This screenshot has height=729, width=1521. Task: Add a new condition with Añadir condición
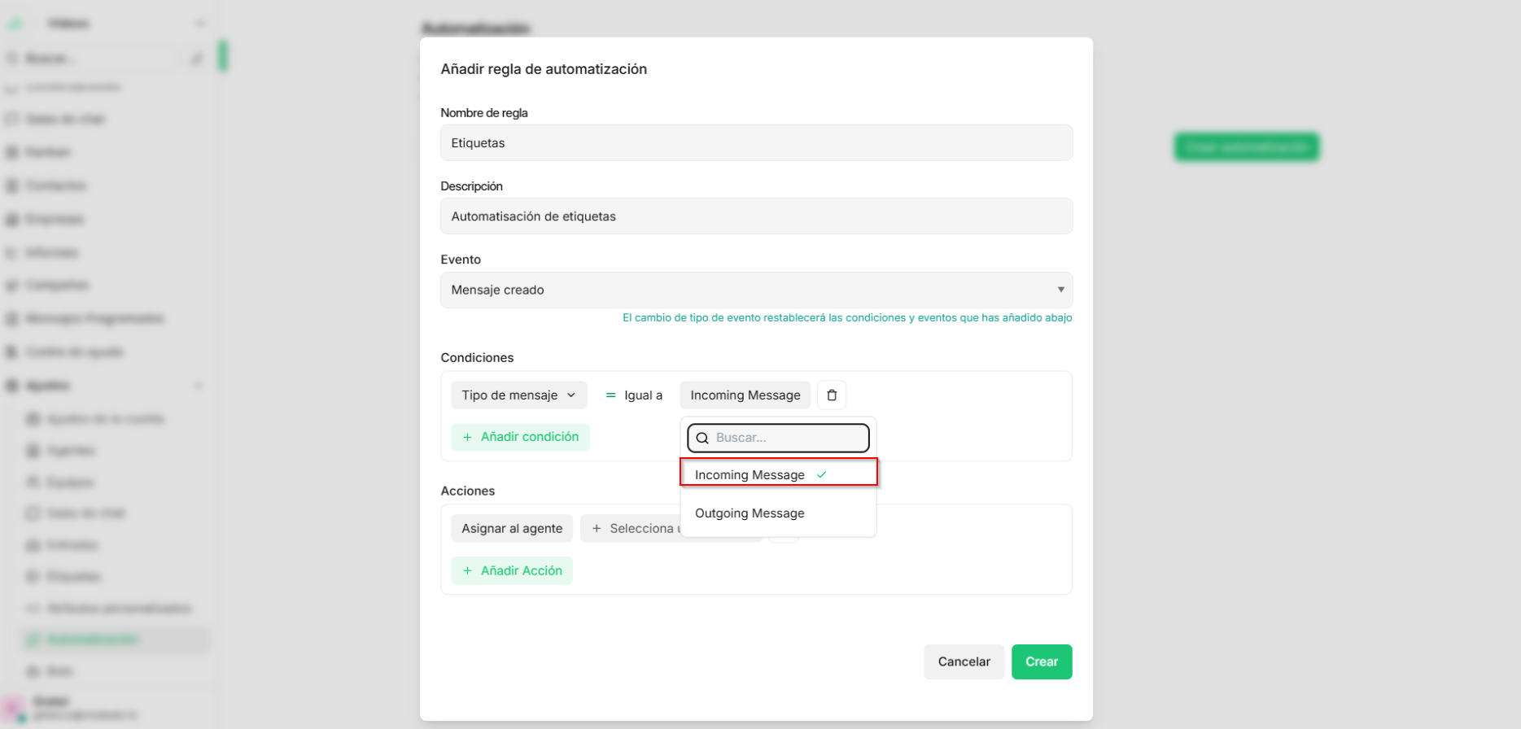pos(520,437)
